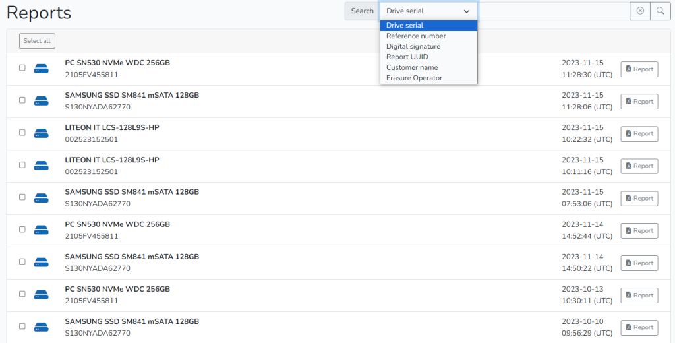Image resolution: width=675 pixels, height=343 pixels.
Task: Tick checkbox for the 2023-10-13 PC SN530 report
Action: (x=22, y=294)
